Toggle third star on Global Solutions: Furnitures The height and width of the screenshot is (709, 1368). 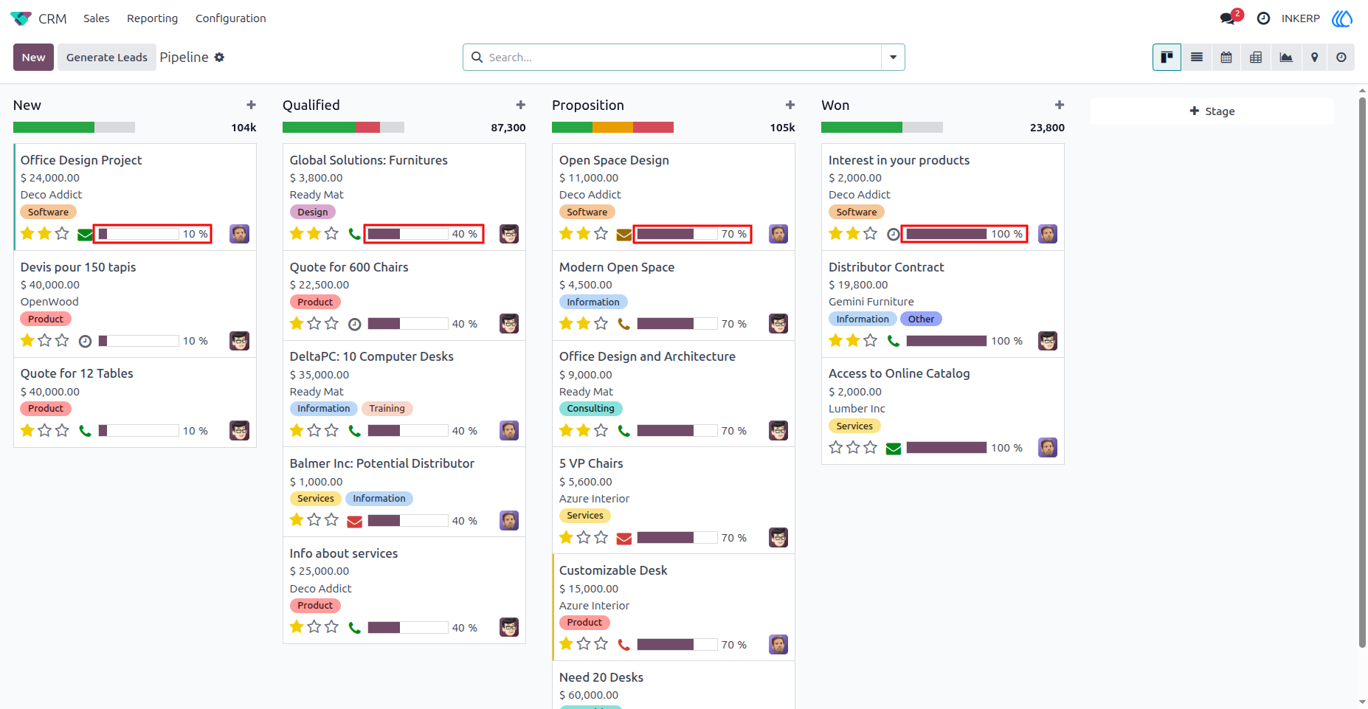[x=332, y=234]
